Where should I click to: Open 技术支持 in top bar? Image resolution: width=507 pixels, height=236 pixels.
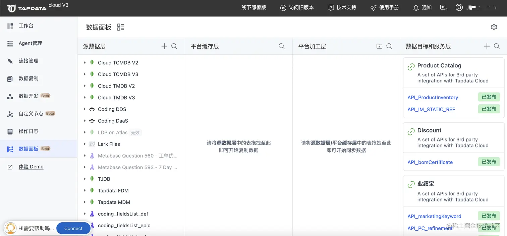tap(342, 7)
